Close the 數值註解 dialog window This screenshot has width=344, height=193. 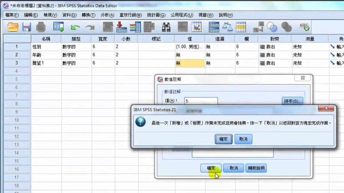(x=303, y=78)
